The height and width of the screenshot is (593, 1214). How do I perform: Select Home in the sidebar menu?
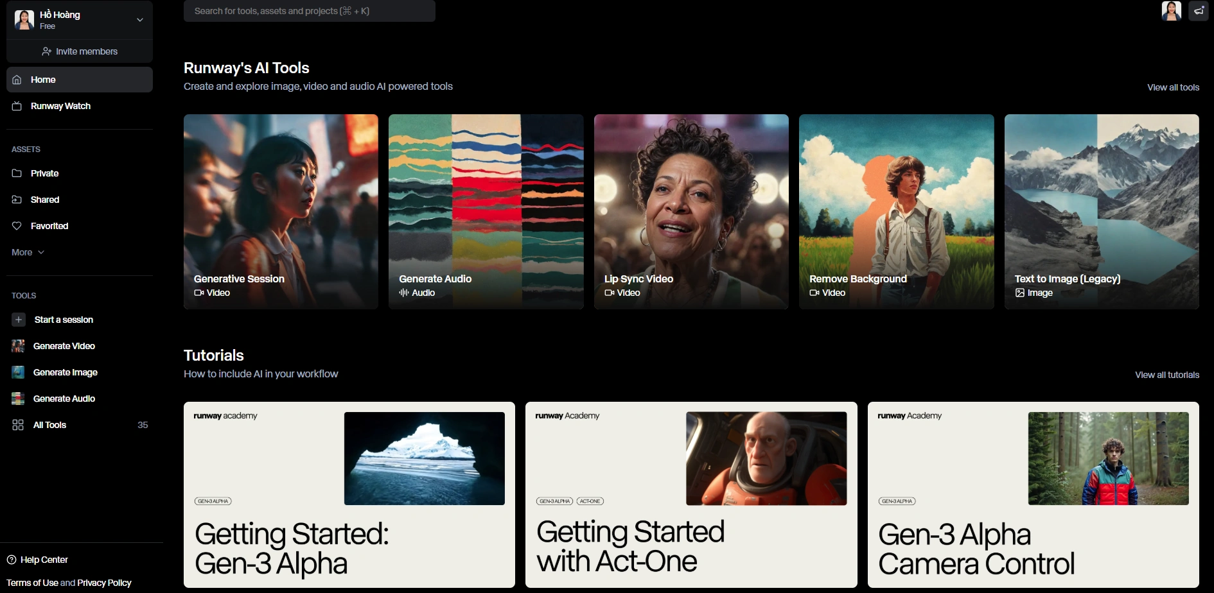80,80
